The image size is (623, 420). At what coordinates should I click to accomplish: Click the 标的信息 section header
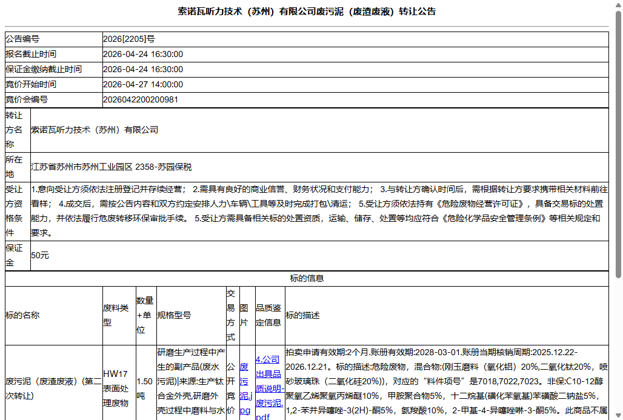pos(307,279)
